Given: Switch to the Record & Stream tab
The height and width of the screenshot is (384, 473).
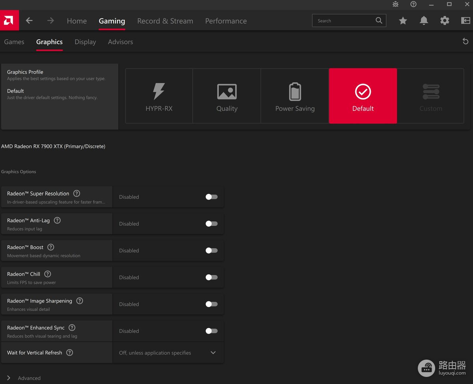Looking at the screenshot, I should (165, 21).
